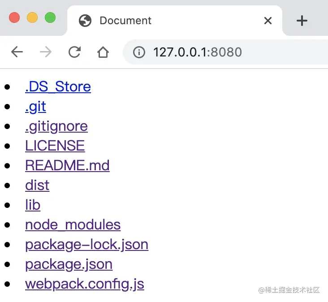
Task: Minimize the window with the yellow button
Action: (32, 17)
